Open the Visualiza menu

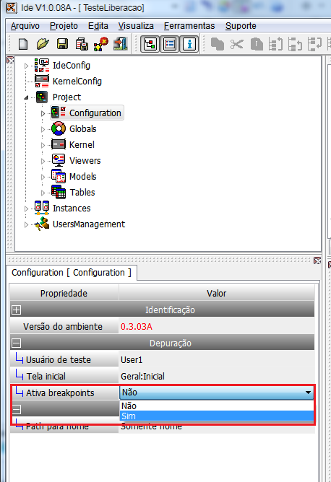pos(136,26)
